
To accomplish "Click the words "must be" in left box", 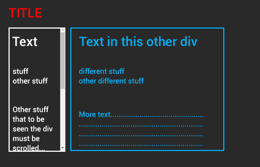I will pyautogui.click(x=26, y=138).
